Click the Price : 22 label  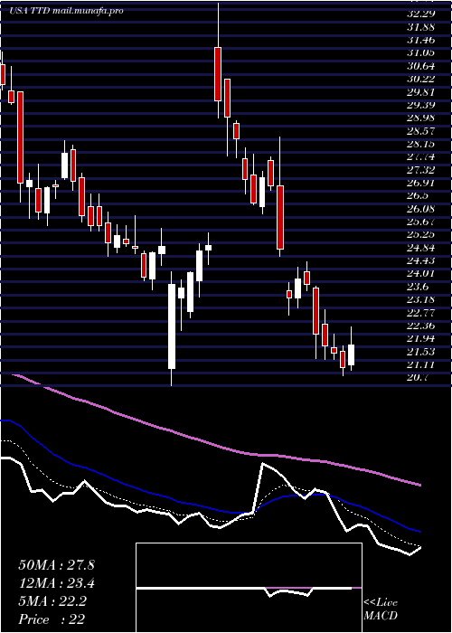pyautogui.click(x=52, y=619)
